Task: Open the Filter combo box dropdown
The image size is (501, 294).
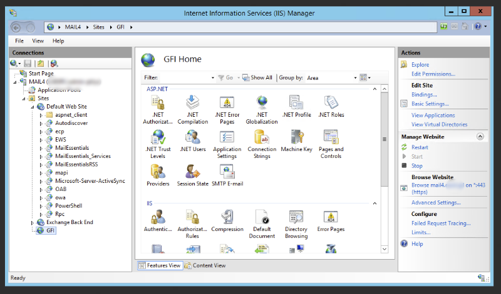Action: click(213, 78)
